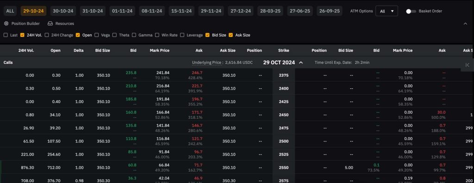Select the ALL expiry tab
The height and width of the screenshot is (183, 474).
pos(10,11)
